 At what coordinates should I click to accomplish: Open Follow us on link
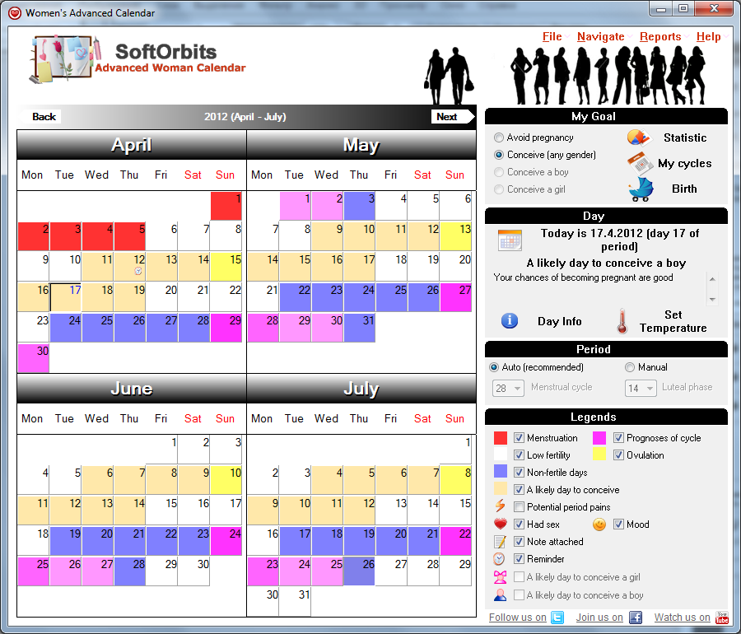(518, 618)
